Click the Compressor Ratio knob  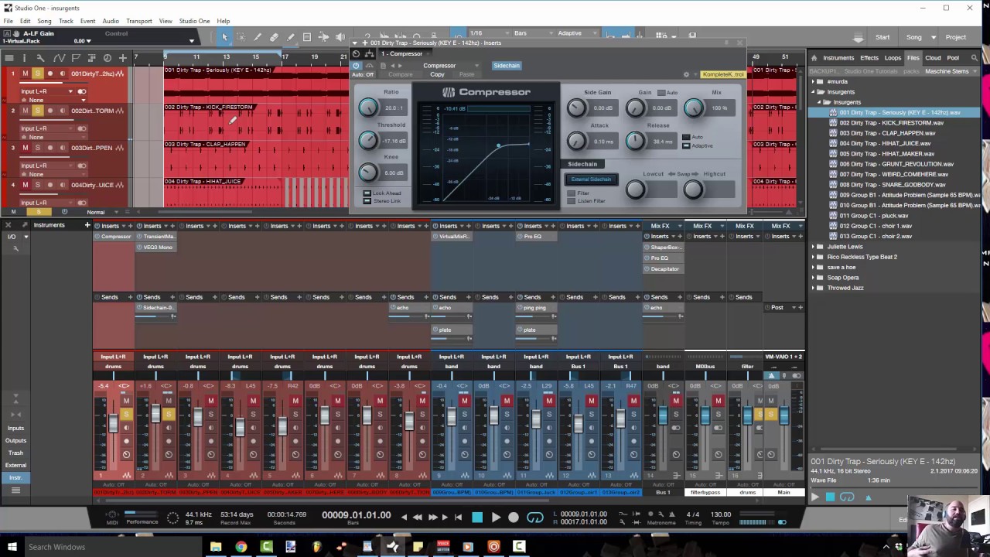click(x=369, y=109)
